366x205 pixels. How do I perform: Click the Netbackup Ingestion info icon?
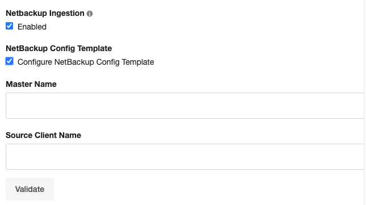coord(90,14)
